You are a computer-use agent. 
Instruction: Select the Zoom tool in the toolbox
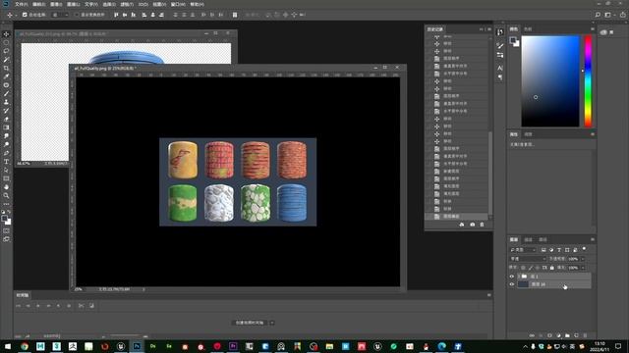click(6, 196)
